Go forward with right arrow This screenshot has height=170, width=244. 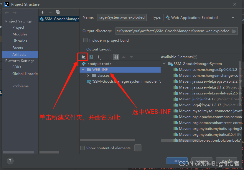[x=14, y=13]
